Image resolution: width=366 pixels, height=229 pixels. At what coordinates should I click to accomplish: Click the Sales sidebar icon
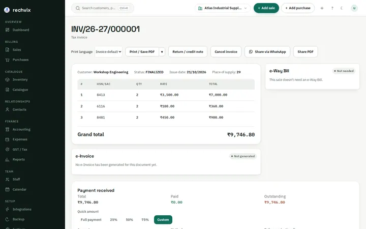(x=8, y=50)
